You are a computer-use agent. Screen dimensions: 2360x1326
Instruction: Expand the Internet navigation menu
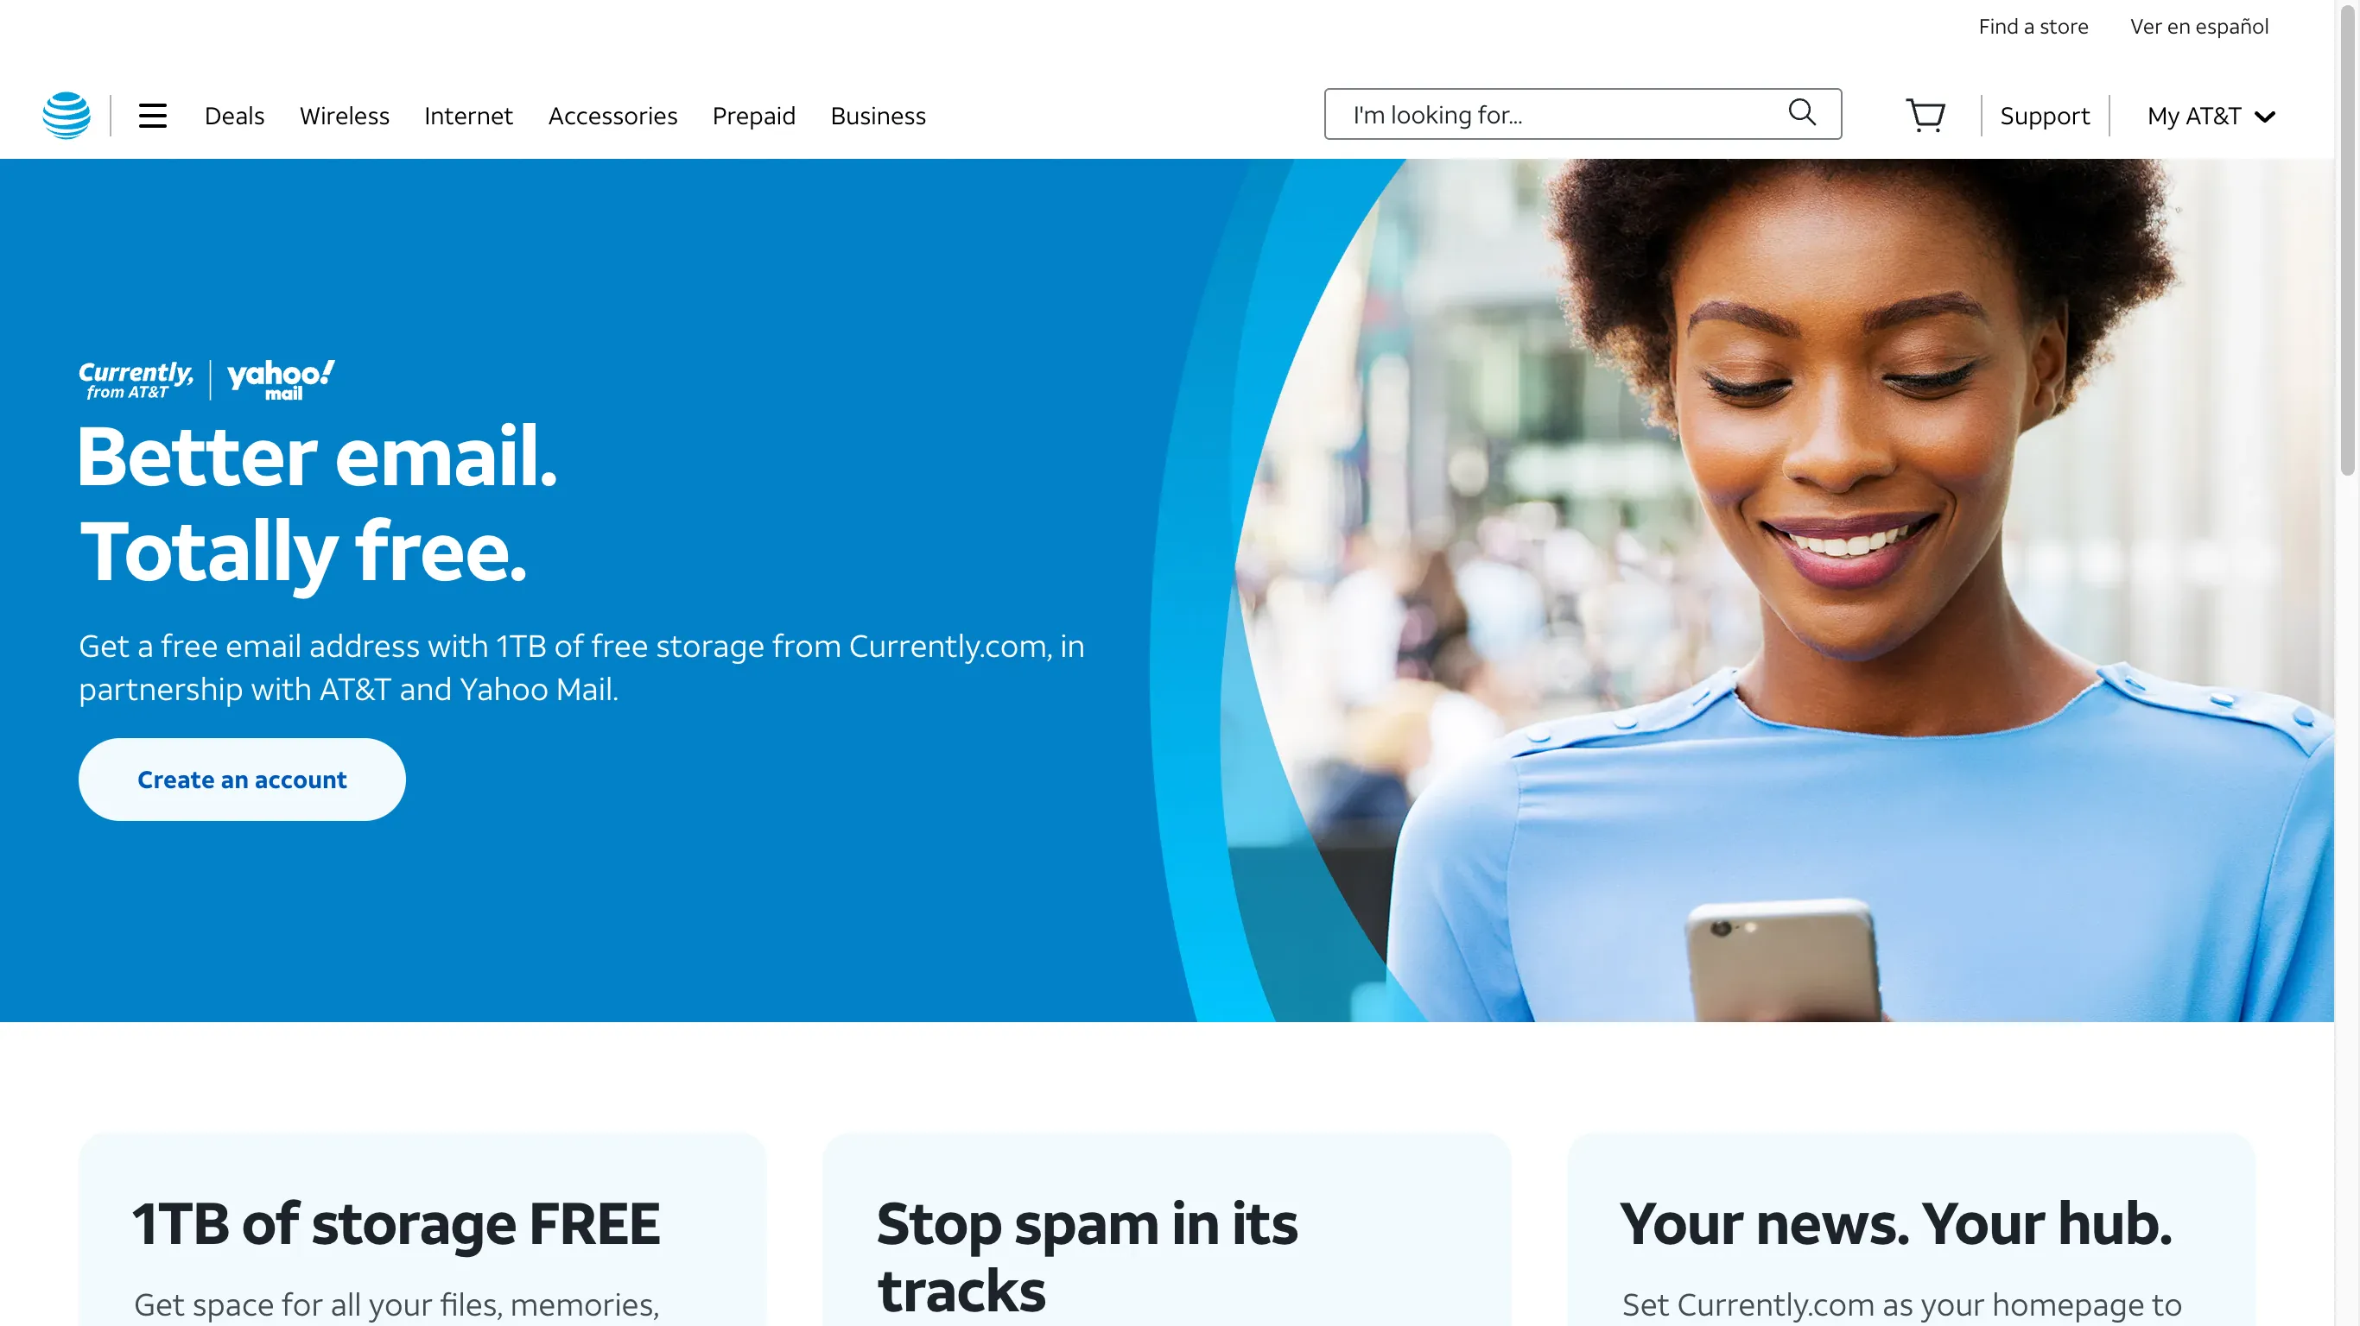(468, 115)
